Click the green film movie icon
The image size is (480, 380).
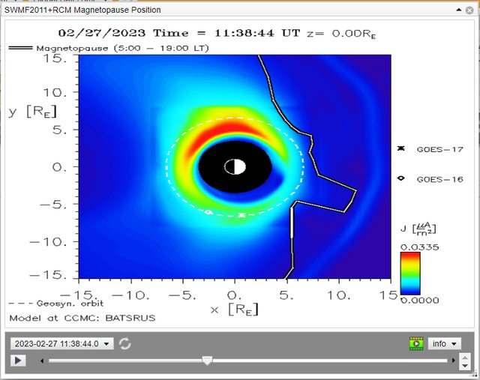tap(416, 343)
